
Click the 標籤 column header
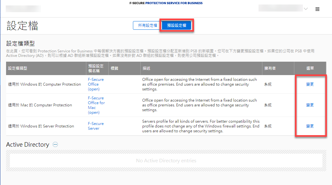point(114,68)
